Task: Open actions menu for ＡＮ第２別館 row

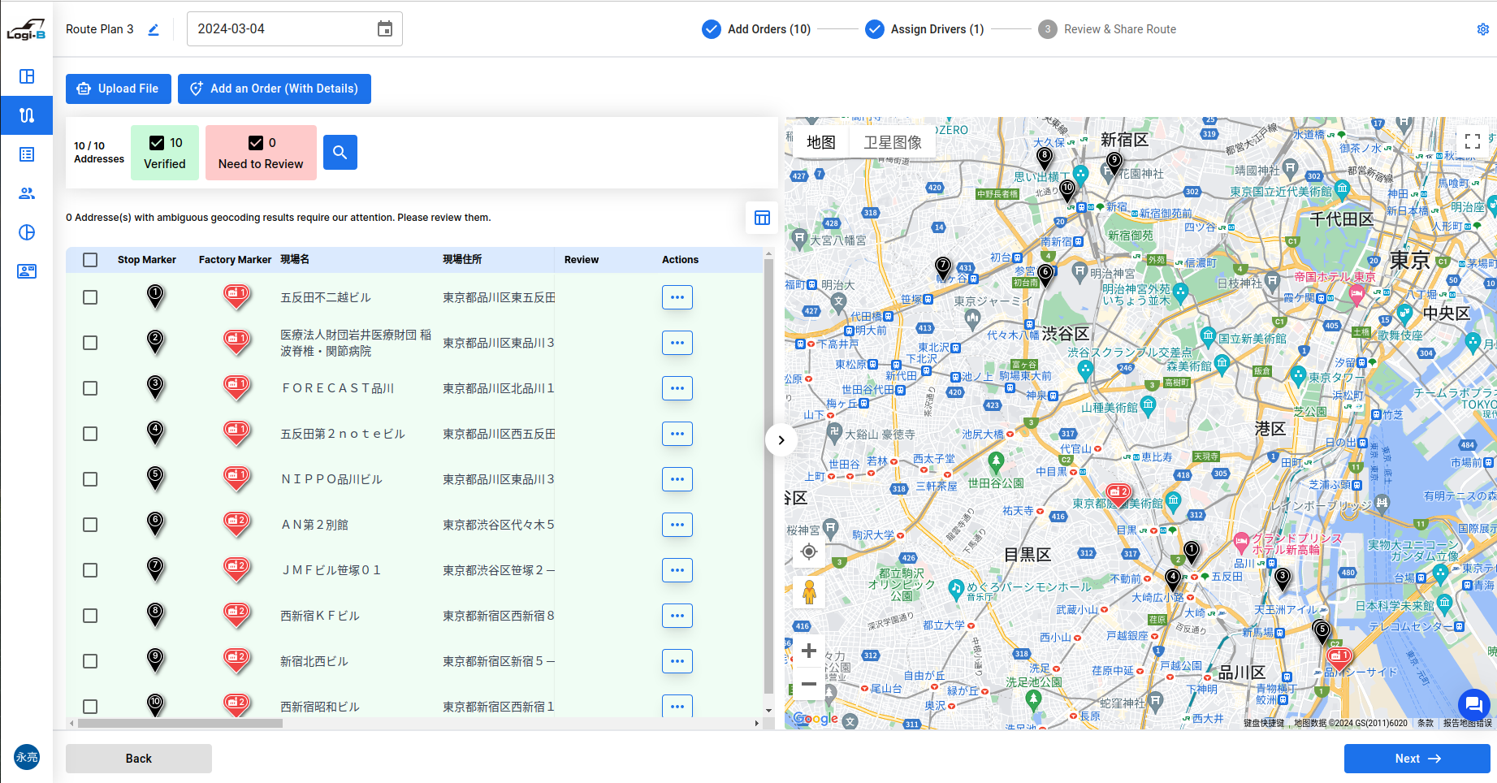Action: [x=677, y=525]
